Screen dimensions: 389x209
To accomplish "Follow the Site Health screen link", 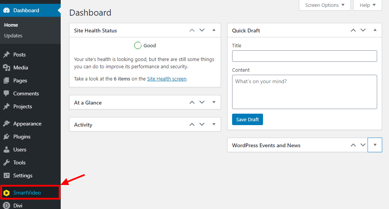I will pyautogui.click(x=167, y=79).
